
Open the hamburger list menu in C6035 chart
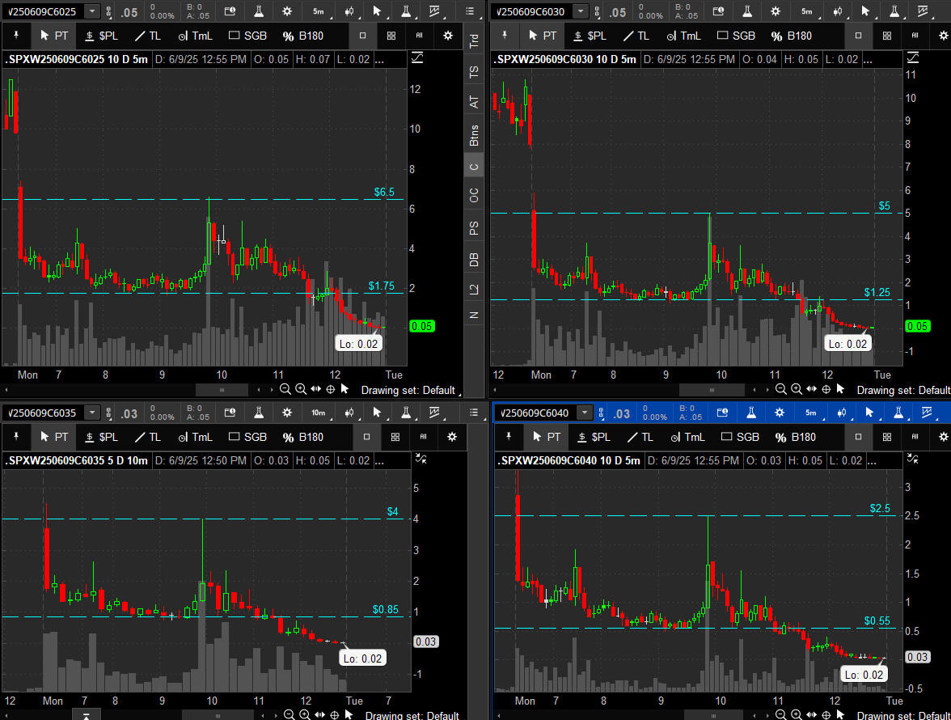474,413
